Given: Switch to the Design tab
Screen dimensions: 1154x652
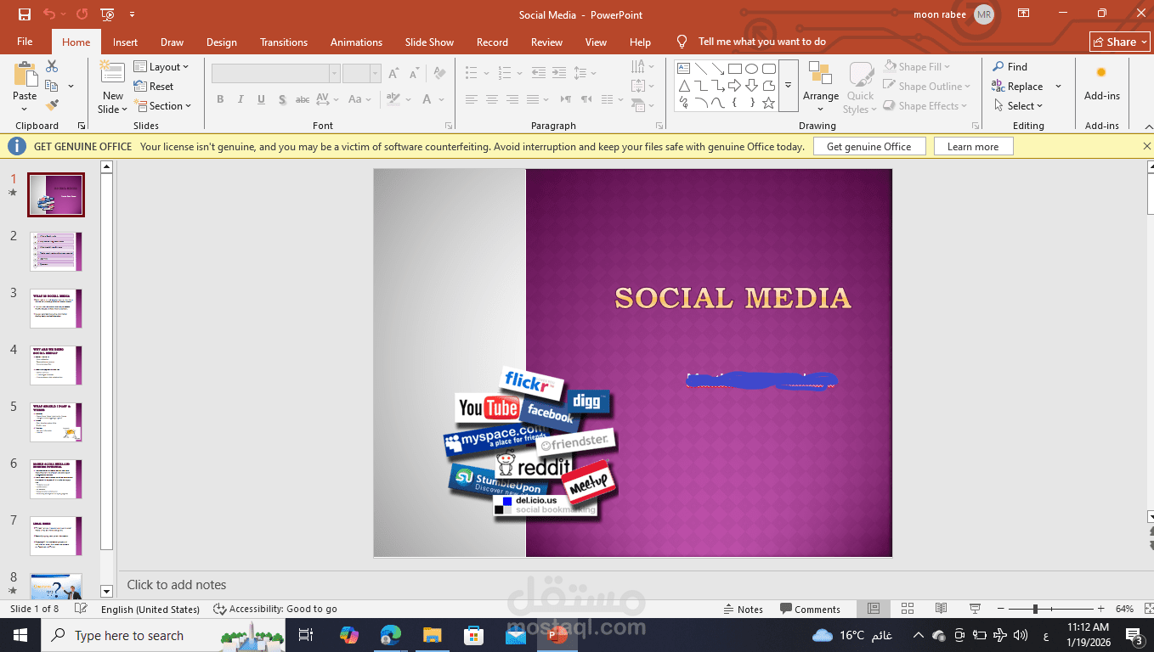Looking at the screenshot, I should point(222,42).
